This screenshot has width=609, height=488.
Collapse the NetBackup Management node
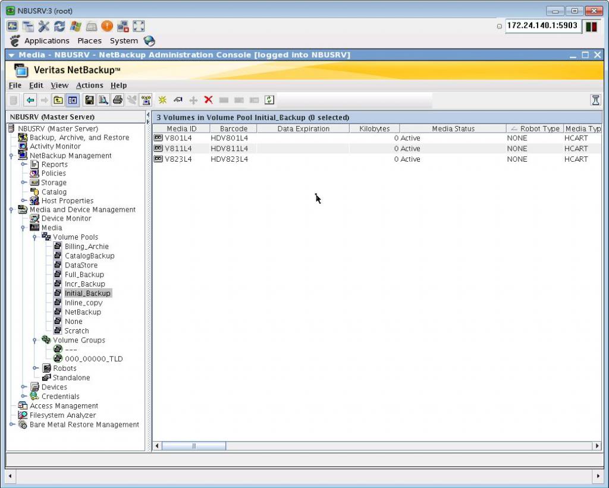click(x=12, y=156)
